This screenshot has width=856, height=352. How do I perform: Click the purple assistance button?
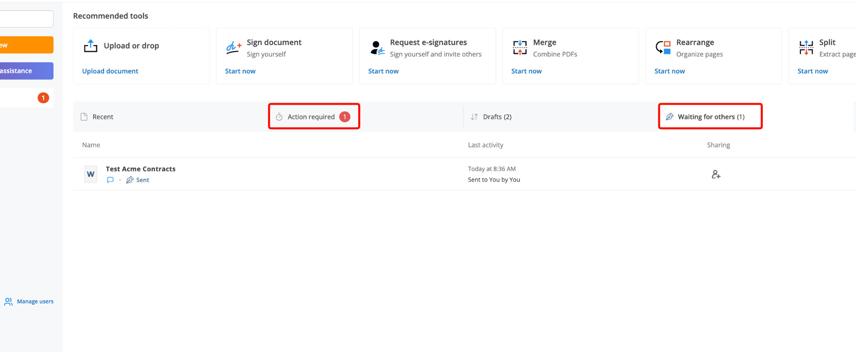pos(27,71)
